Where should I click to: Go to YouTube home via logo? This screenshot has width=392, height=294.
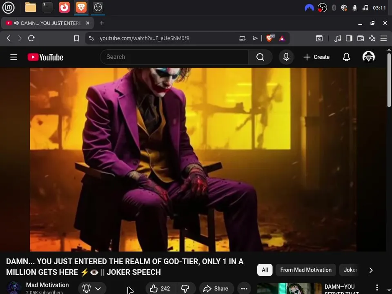pyautogui.click(x=45, y=57)
